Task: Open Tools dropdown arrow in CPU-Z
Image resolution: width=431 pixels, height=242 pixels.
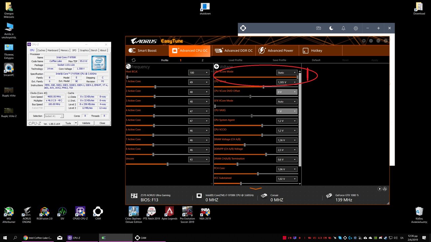Action: tap(76, 123)
